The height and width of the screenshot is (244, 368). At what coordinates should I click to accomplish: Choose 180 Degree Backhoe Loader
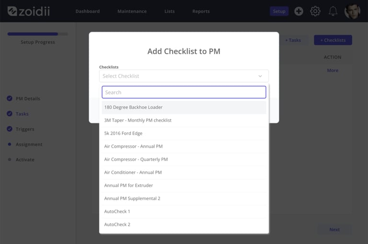tap(184, 107)
